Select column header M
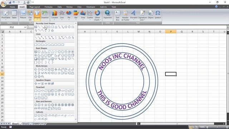Image resolution: width=229 pixels, height=129 pixels. click(x=138, y=32)
